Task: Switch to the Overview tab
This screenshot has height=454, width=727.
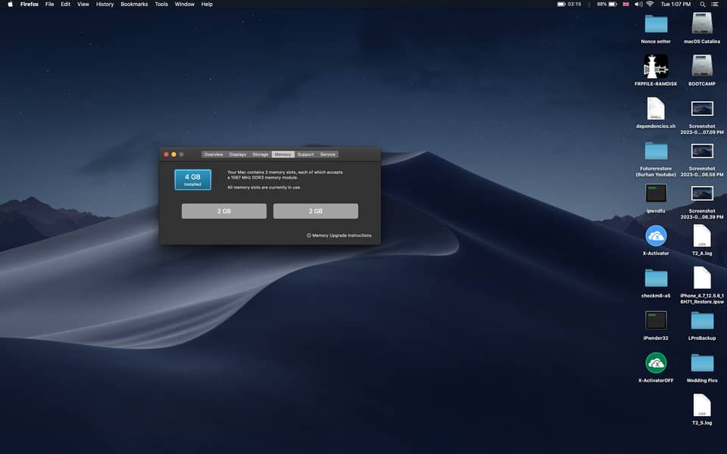Action: click(x=214, y=154)
